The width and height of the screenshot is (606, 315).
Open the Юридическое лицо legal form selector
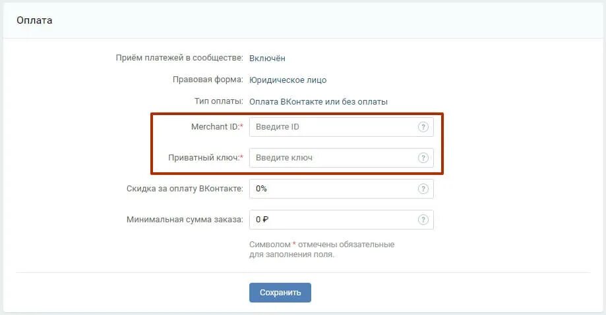288,80
